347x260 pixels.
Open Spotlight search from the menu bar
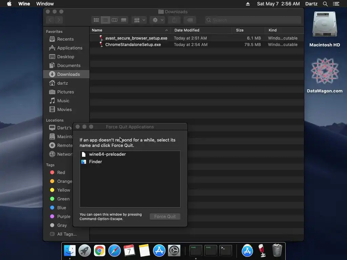pos(325,4)
